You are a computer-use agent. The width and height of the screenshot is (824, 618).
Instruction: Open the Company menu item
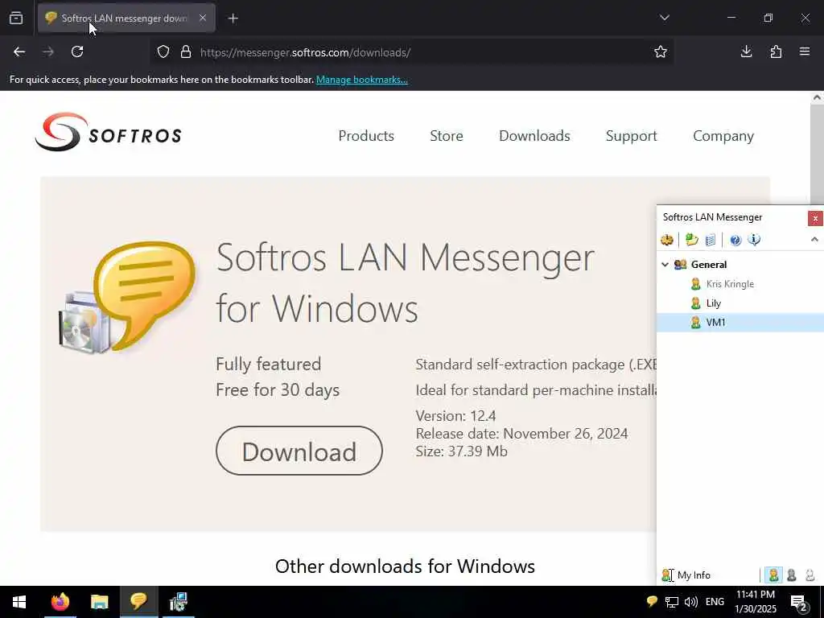pyautogui.click(x=723, y=135)
